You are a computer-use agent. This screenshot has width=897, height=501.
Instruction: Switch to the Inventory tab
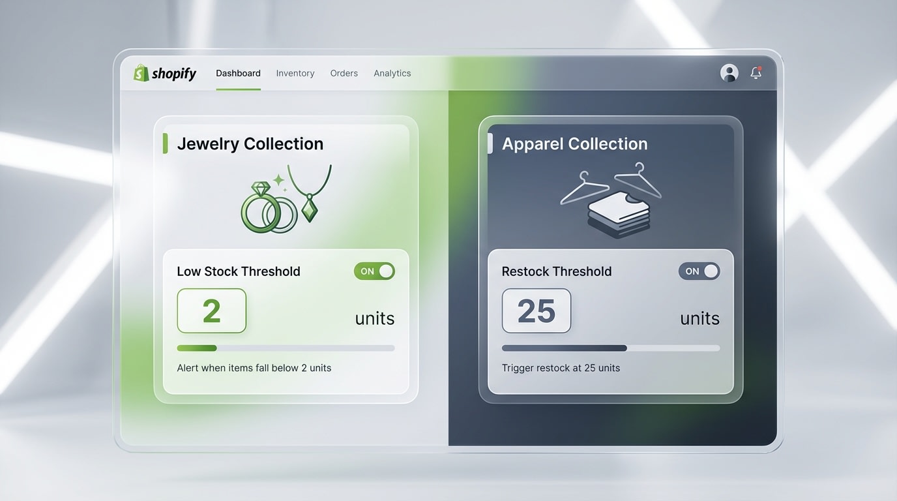pos(295,73)
